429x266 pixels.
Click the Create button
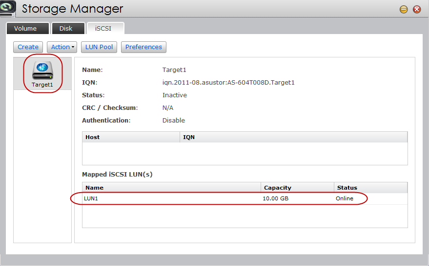28,47
